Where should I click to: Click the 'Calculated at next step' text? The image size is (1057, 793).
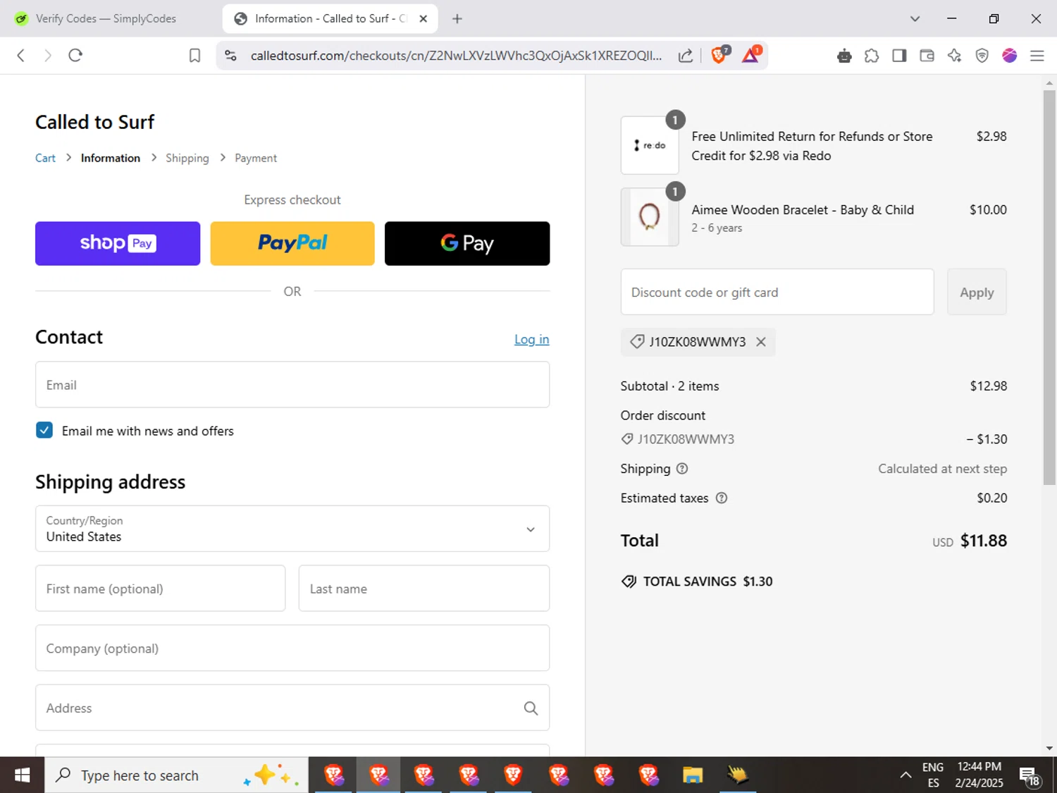(942, 469)
